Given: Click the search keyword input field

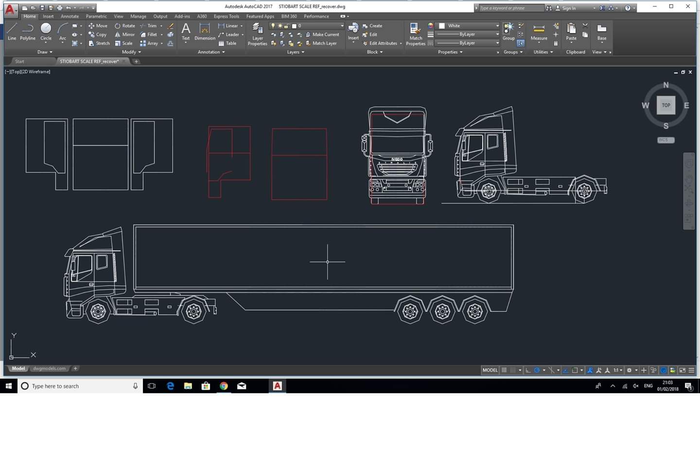Looking at the screenshot, I should point(511,8).
